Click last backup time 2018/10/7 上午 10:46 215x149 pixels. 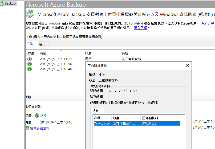(x=56, y=122)
